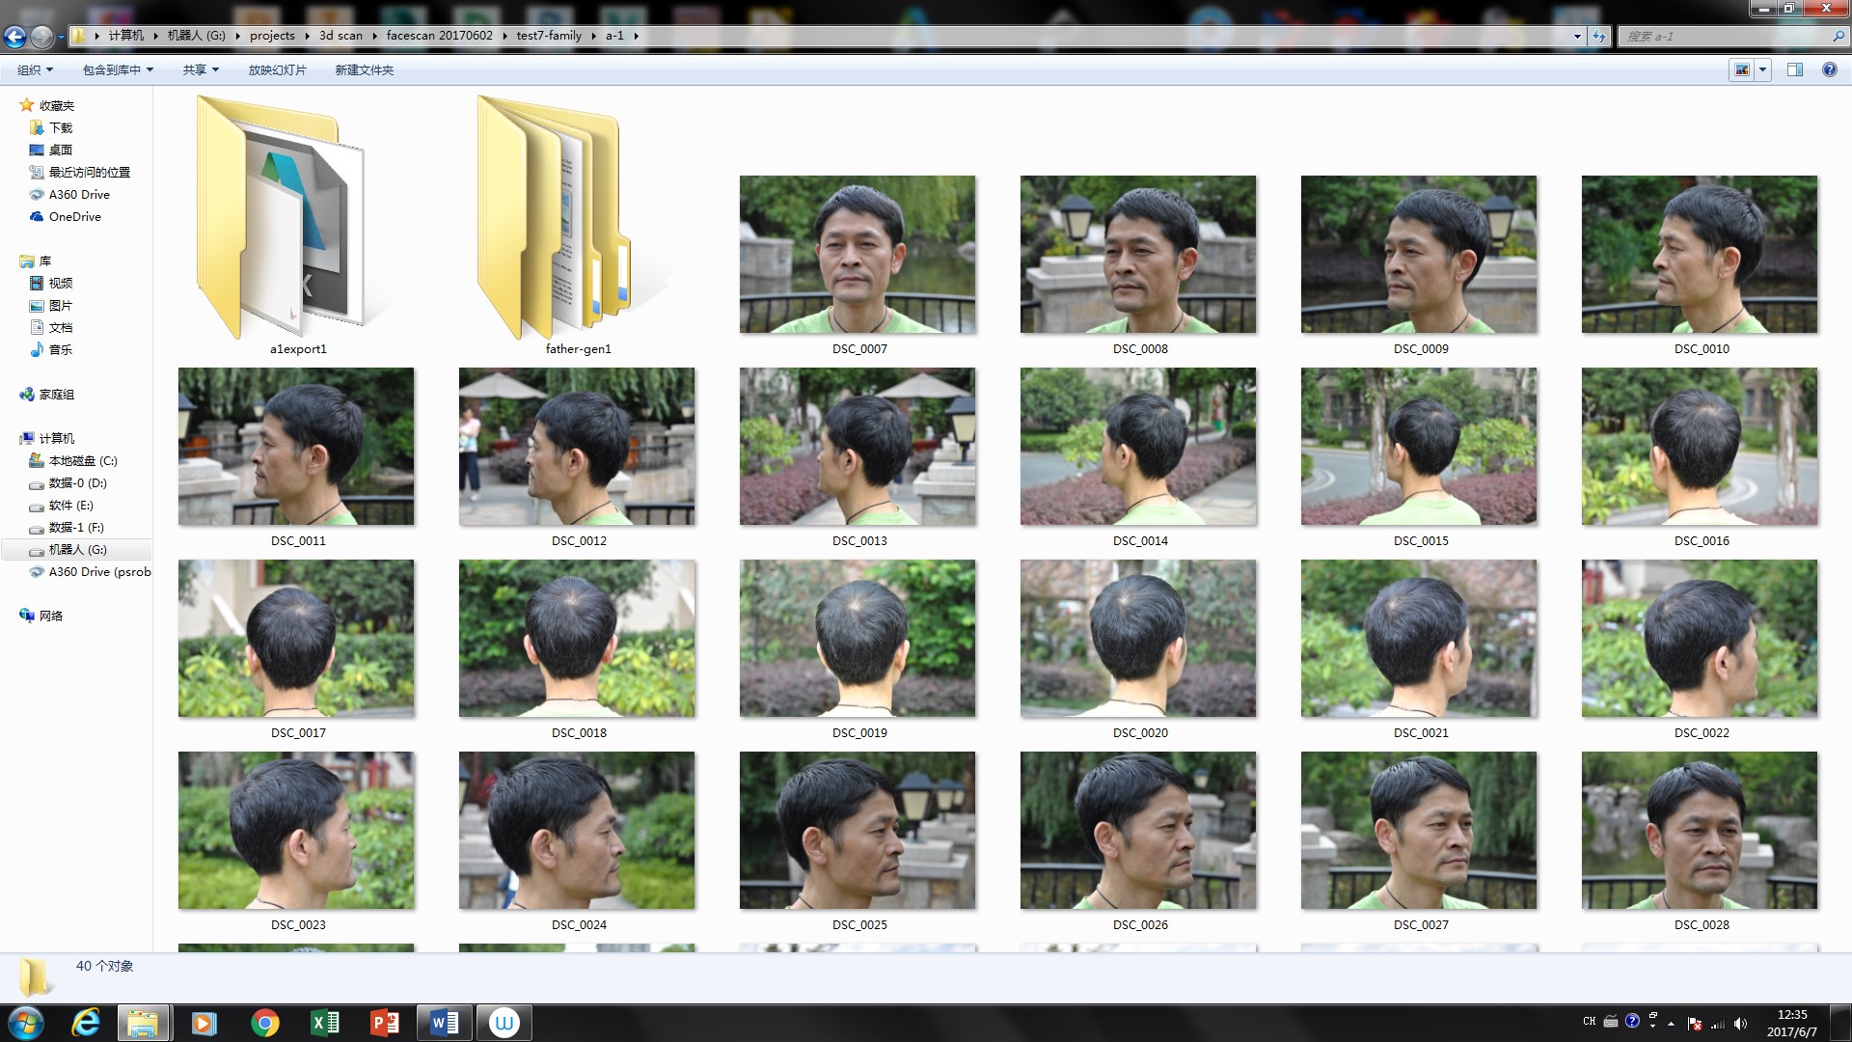Open A360 Drive under favorites

tap(79, 194)
